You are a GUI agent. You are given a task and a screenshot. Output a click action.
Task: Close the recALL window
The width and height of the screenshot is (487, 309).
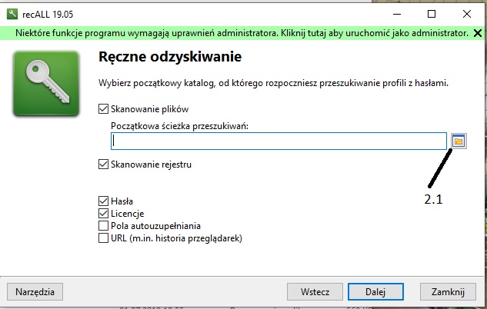[x=467, y=14]
